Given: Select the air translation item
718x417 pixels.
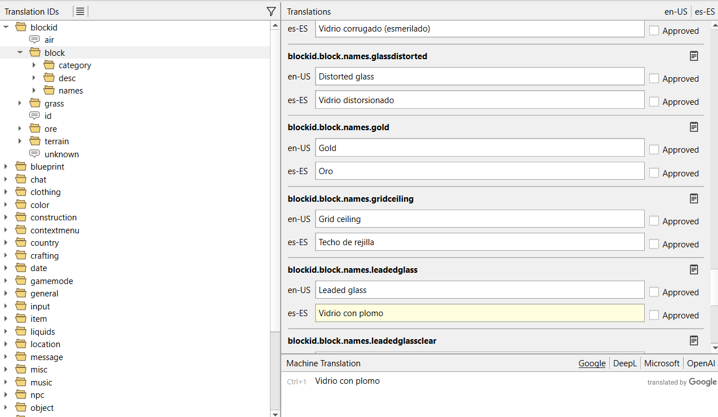Looking at the screenshot, I should (49, 40).
